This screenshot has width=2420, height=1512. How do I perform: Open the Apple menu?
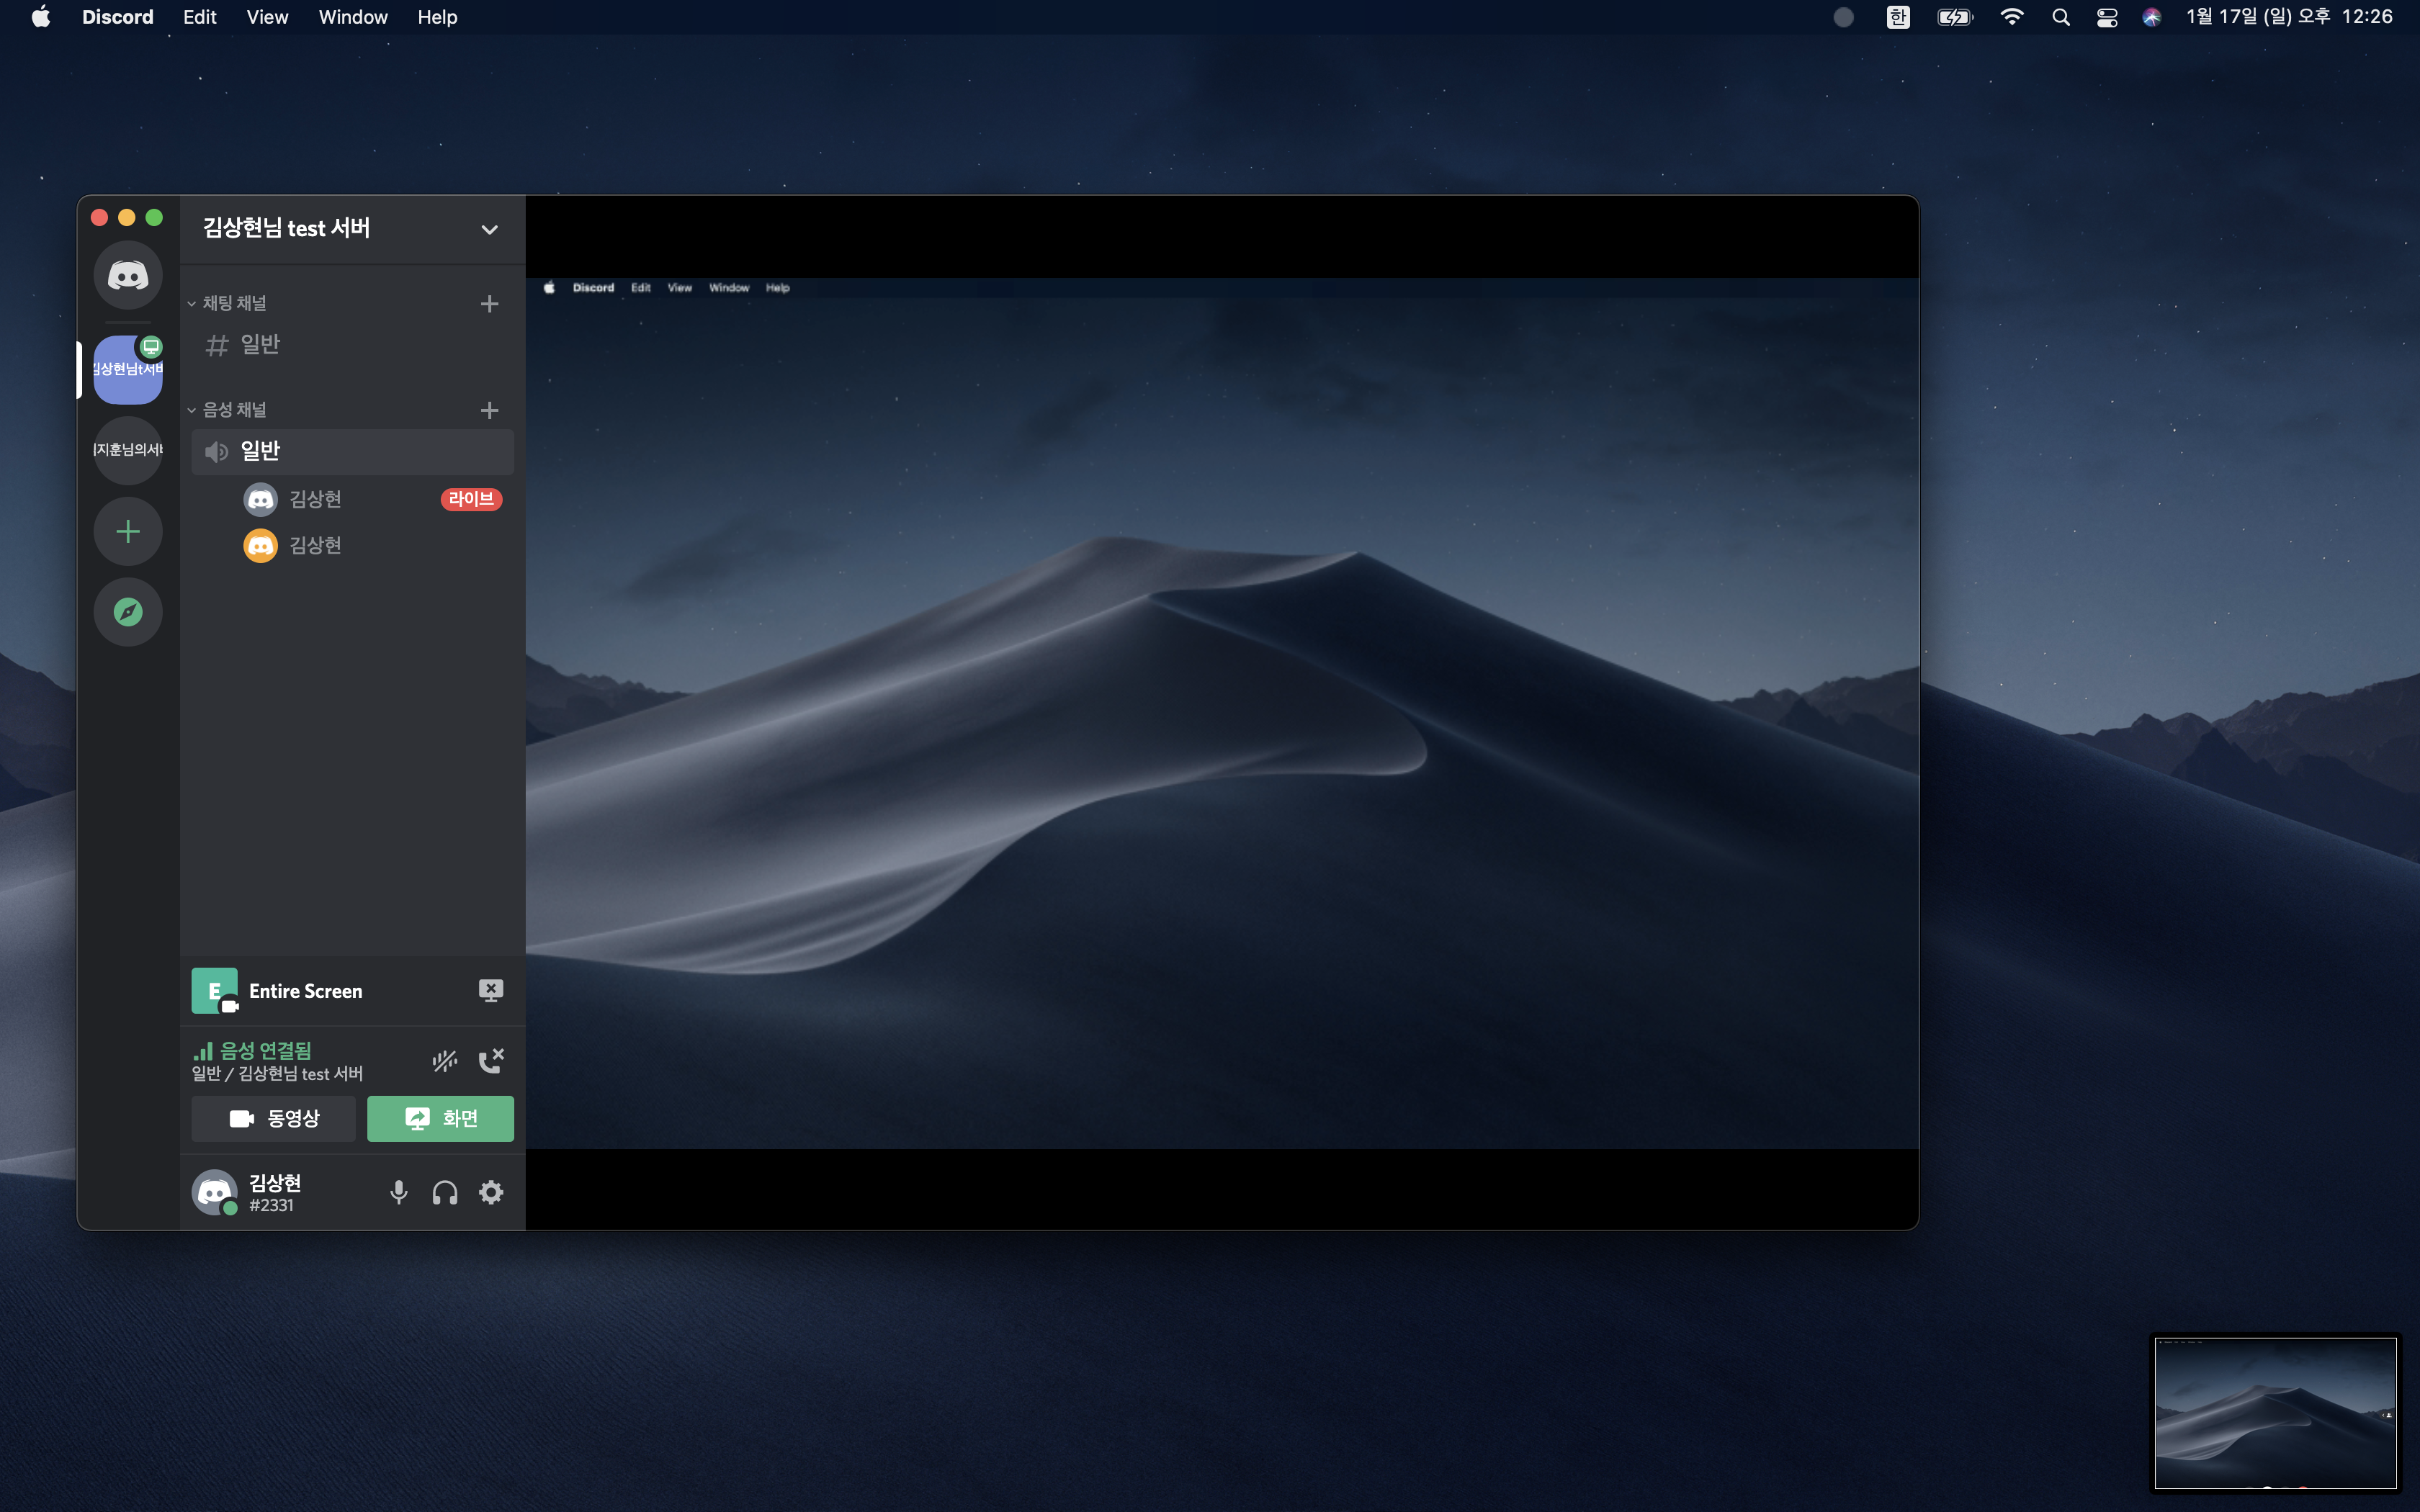point(41,17)
